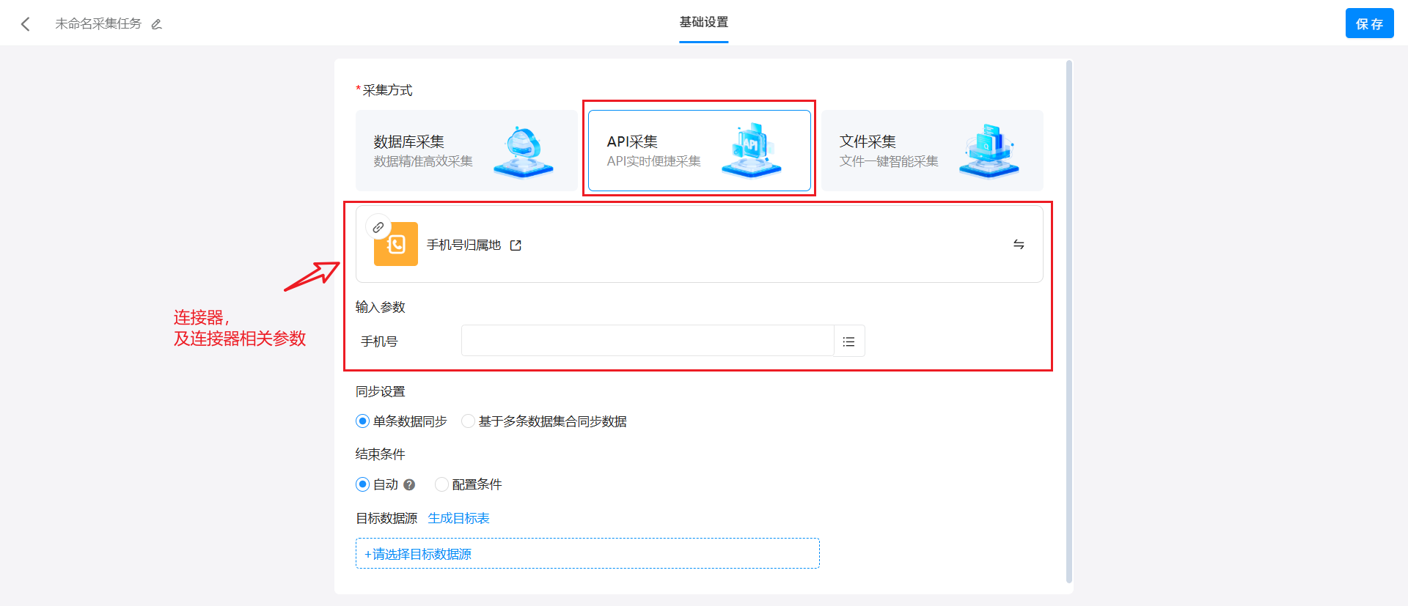Viewport: 1408px width, 606px height.
Task: Click the pencil icon to rename task
Action: (156, 24)
